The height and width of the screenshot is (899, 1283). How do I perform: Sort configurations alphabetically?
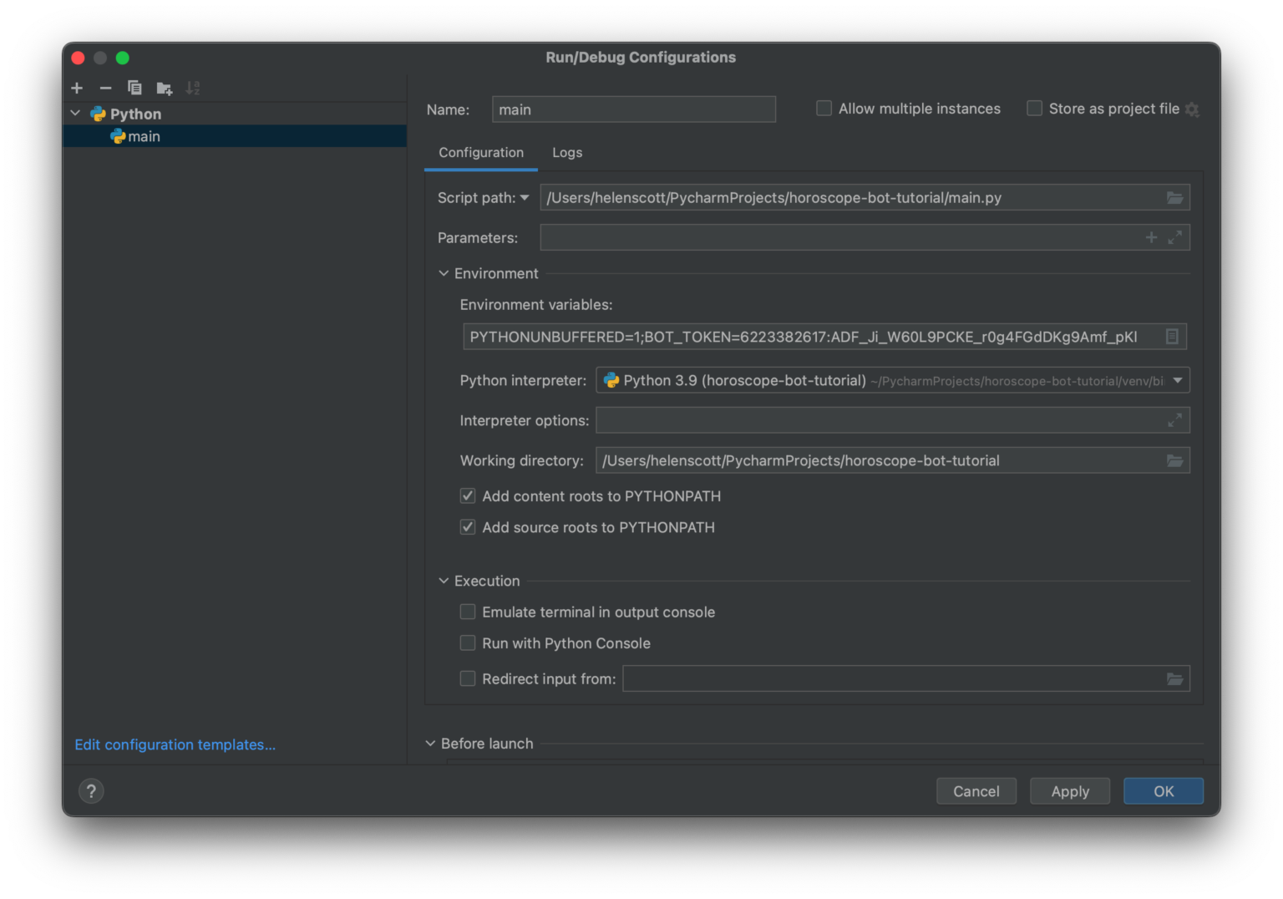point(193,88)
